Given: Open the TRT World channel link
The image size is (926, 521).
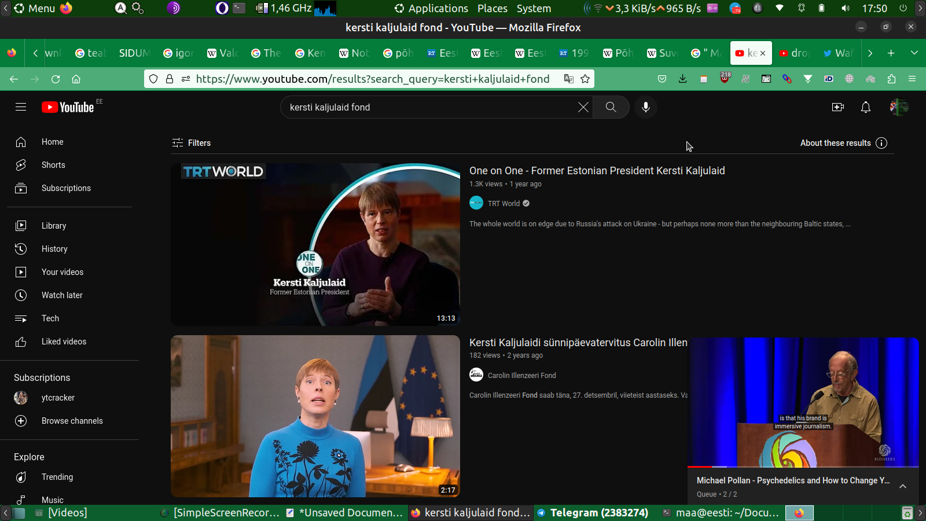Looking at the screenshot, I should pyautogui.click(x=504, y=203).
